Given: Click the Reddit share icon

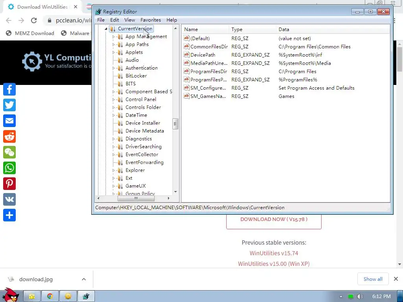Looking at the screenshot, I should (9, 136).
